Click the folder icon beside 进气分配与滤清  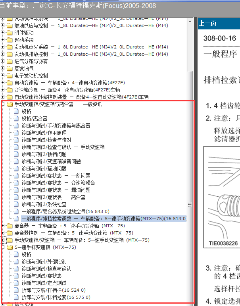tap(10, 62)
